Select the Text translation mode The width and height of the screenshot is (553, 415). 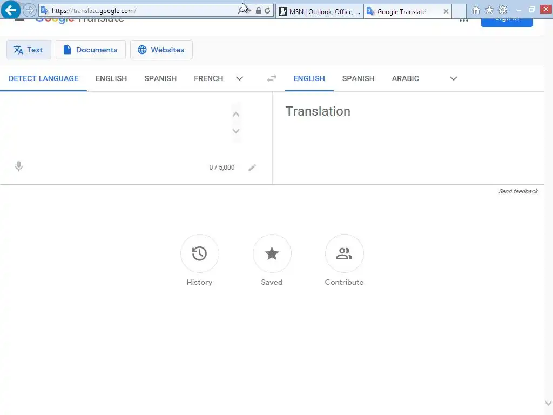(x=29, y=50)
